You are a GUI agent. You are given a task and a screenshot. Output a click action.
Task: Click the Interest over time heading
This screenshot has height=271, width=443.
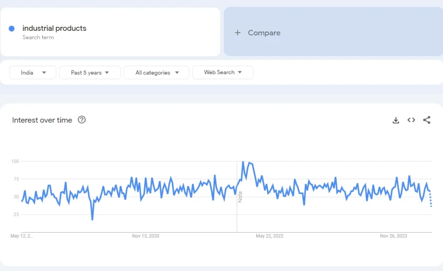(42, 120)
